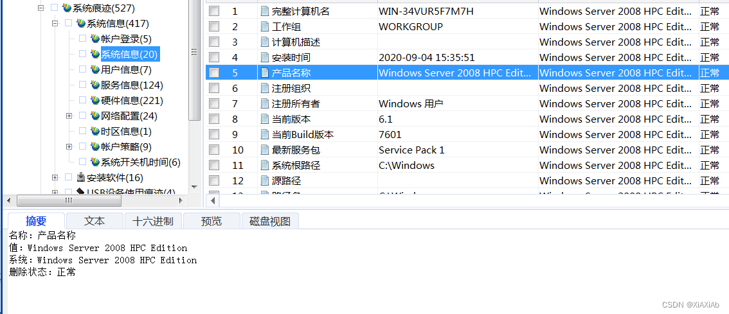This screenshot has height=314, width=729.
Task: Click the 2020-09-04 15:35:51 value cell
Action: (x=458, y=58)
